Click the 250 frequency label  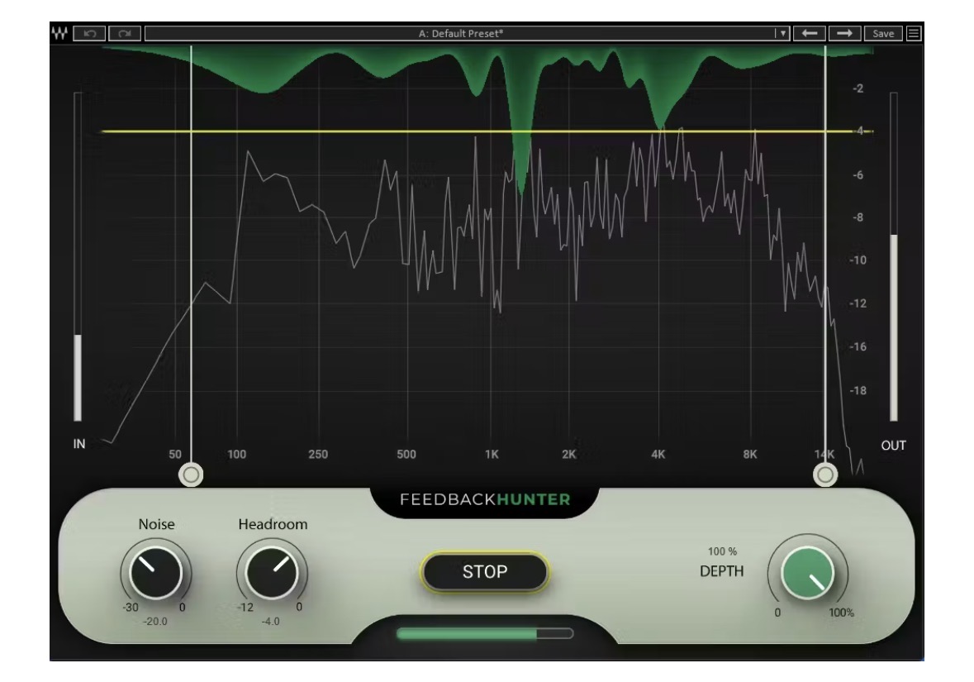pyautogui.click(x=318, y=455)
